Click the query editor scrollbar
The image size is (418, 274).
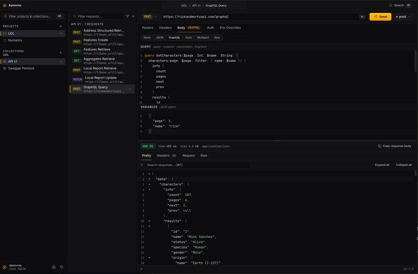click(415, 61)
